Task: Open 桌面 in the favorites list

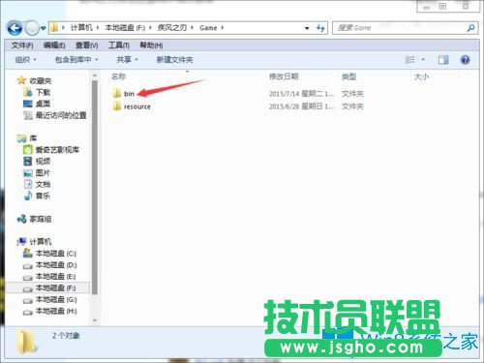Action: click(x=43, y=104)
